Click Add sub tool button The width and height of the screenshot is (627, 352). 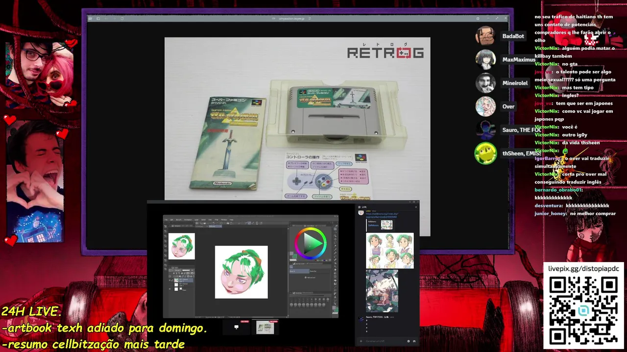pos(310,278)
